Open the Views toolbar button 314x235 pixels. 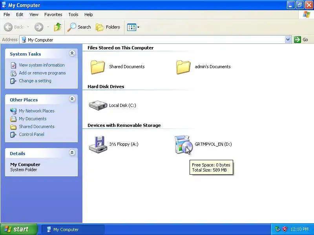tap(131, 27)
